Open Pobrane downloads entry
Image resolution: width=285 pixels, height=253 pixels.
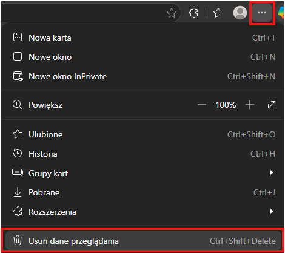click(142, 192)
